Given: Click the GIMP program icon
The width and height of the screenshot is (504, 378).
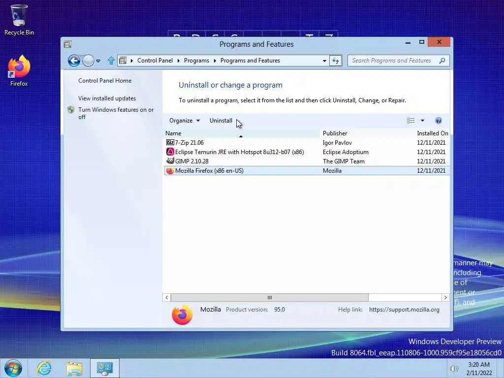Looking at the screenshot, I should (x=170, y=161).
